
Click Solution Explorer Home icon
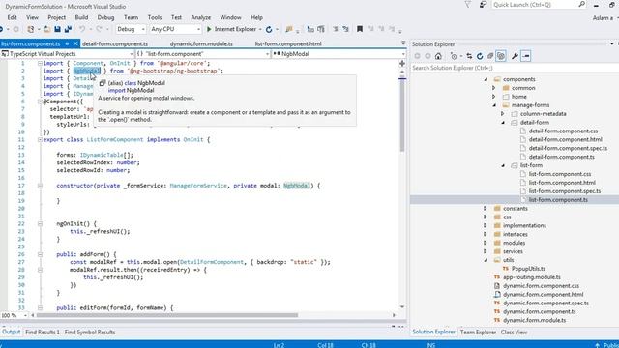pos(438,56)
